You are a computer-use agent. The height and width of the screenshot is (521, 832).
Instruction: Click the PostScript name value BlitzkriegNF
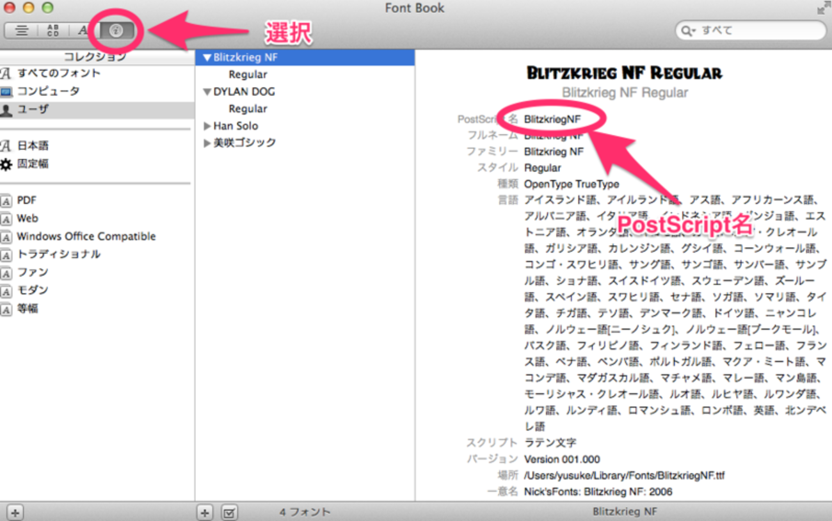pos(552,119)
